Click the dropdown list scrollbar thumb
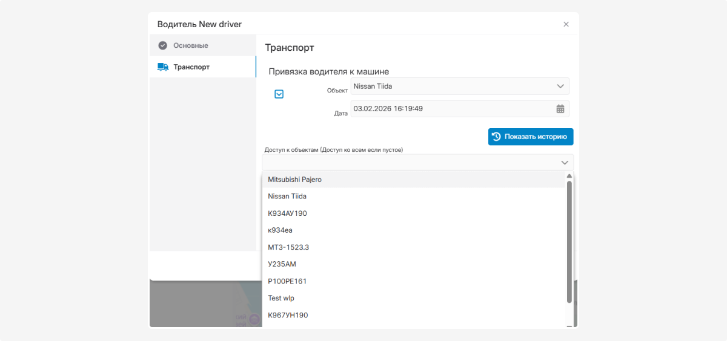This screenshot has height=341, width=727. [569, 242]
